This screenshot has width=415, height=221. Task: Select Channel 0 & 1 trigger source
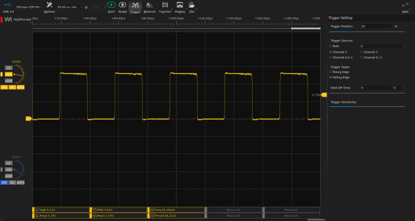330,57
